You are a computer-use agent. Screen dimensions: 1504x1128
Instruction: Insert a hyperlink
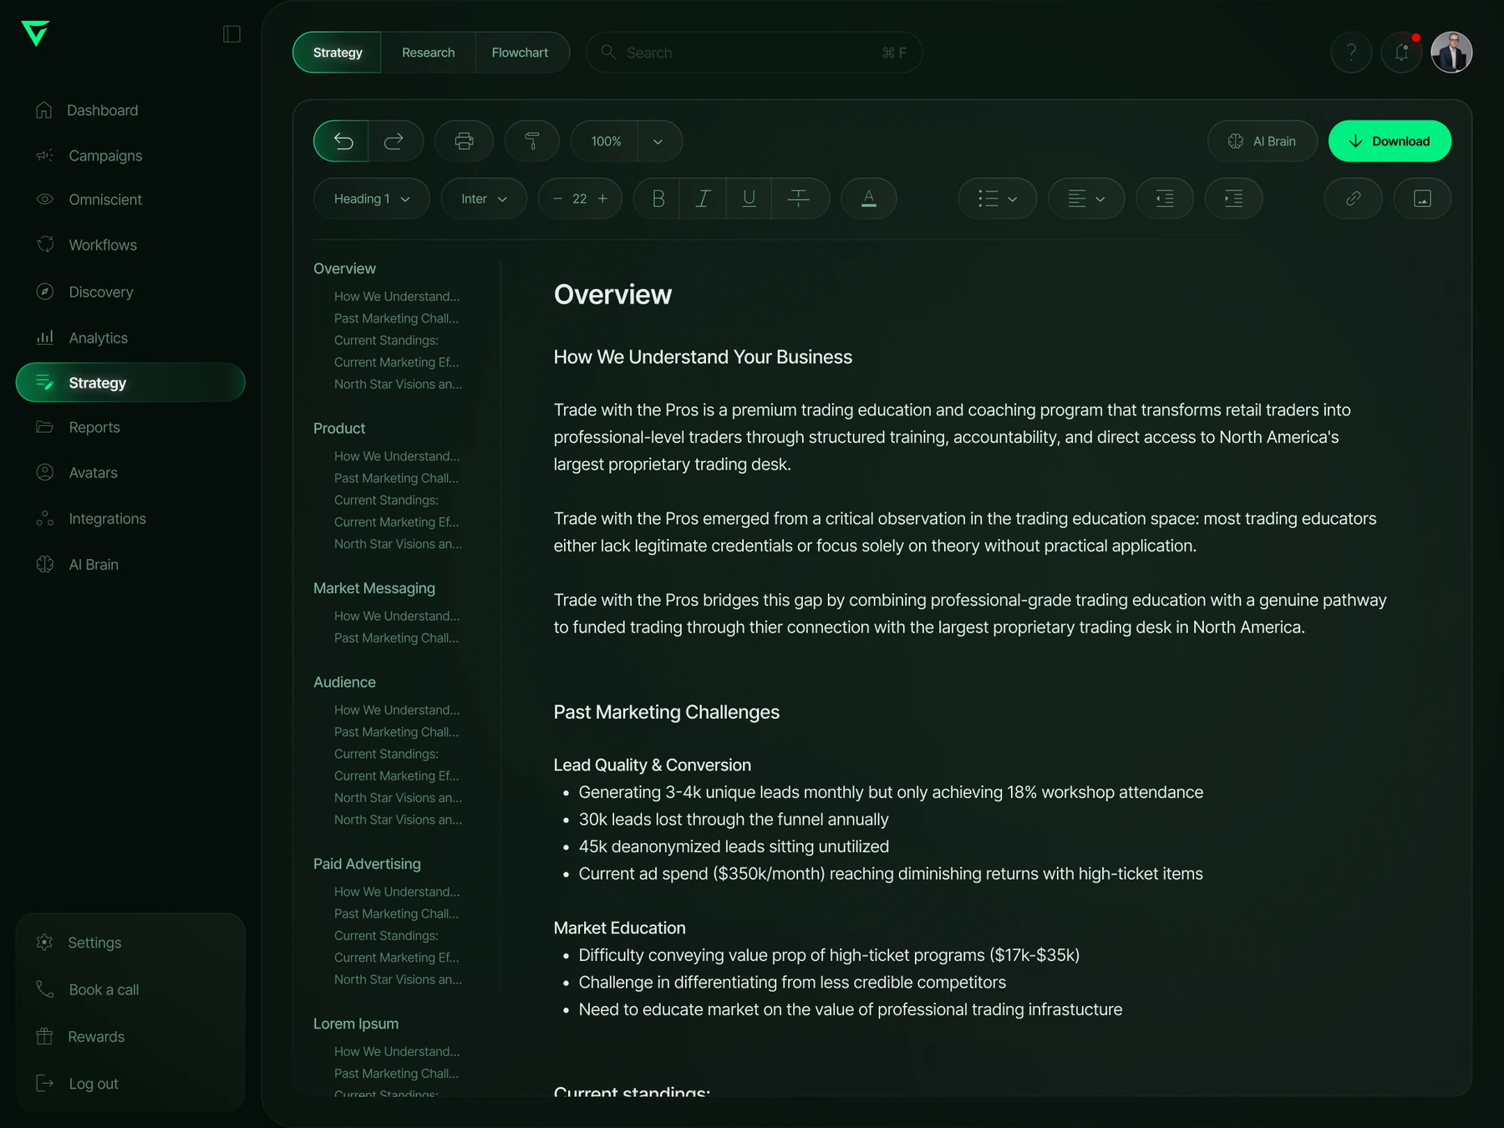pyautogui.click(x=1354, y=199)
